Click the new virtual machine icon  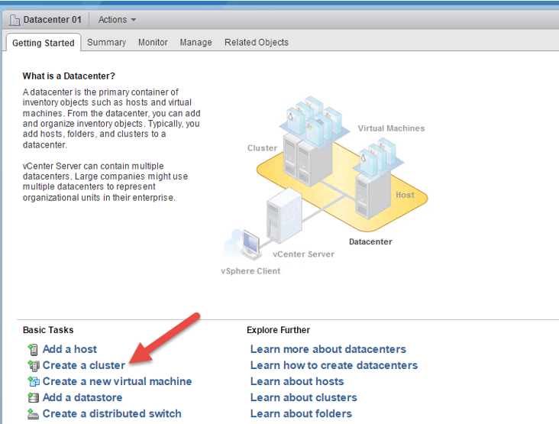tap(34, 381)
